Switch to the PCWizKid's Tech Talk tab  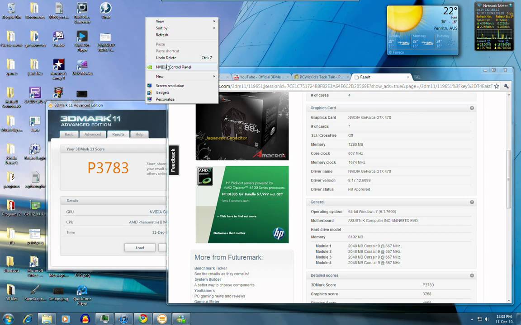point(321,77)
